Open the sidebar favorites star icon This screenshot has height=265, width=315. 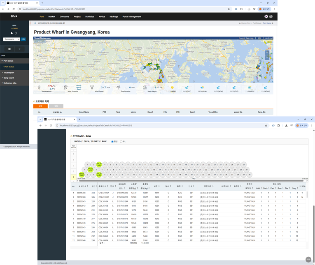[x=19, y=49]
